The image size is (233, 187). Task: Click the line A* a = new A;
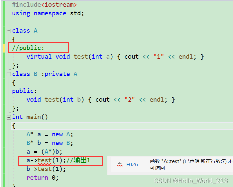click(x=50, y=134)
